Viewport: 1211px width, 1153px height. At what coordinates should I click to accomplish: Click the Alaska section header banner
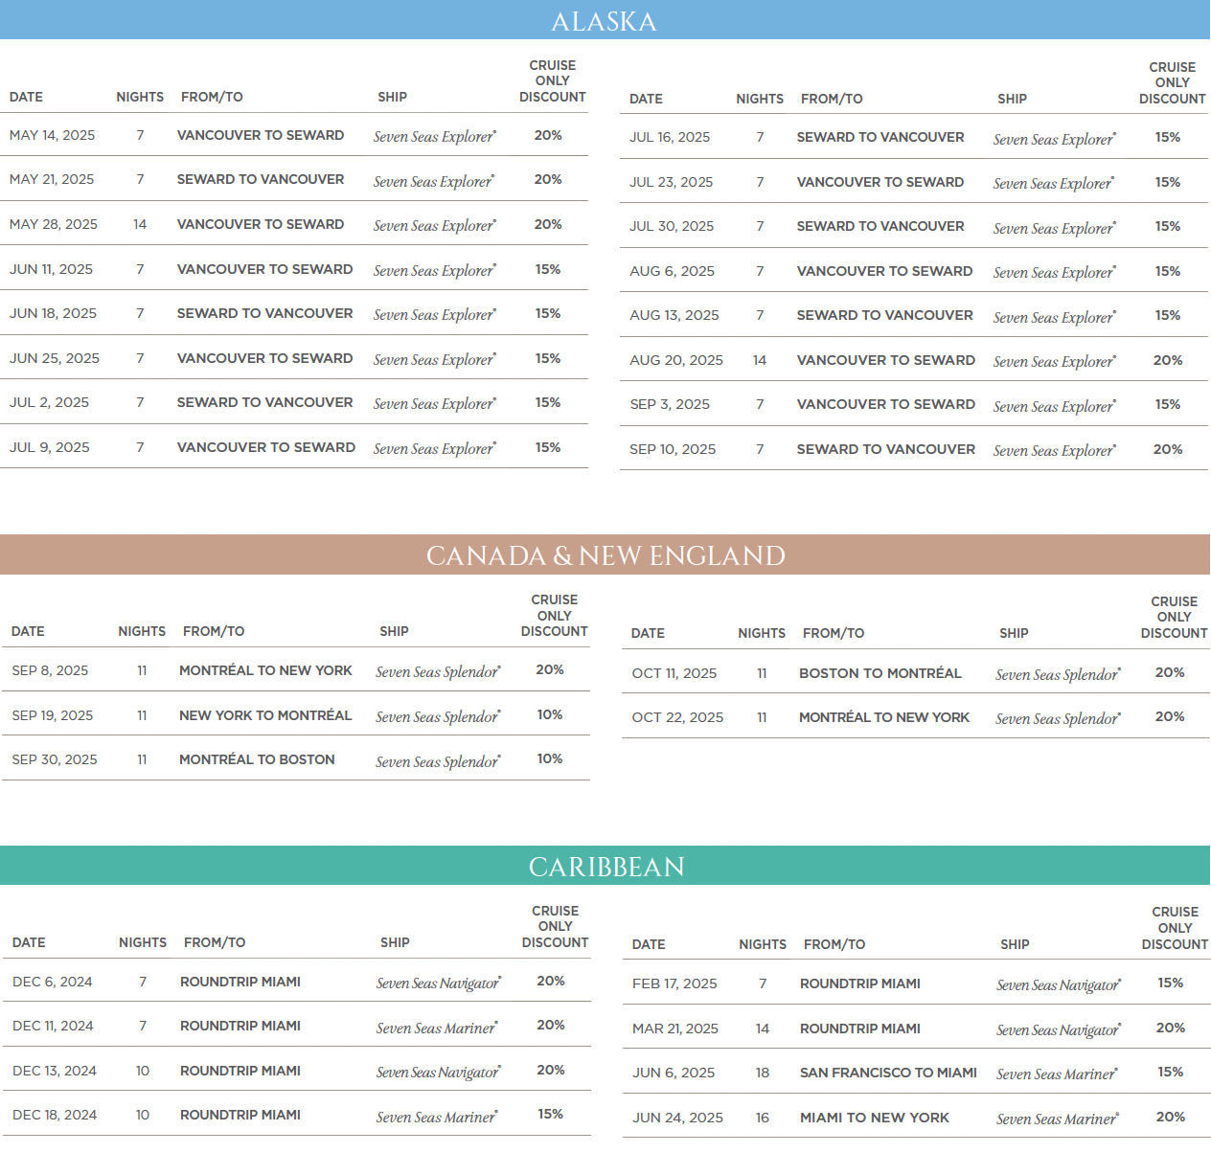[x=605, y=21]
